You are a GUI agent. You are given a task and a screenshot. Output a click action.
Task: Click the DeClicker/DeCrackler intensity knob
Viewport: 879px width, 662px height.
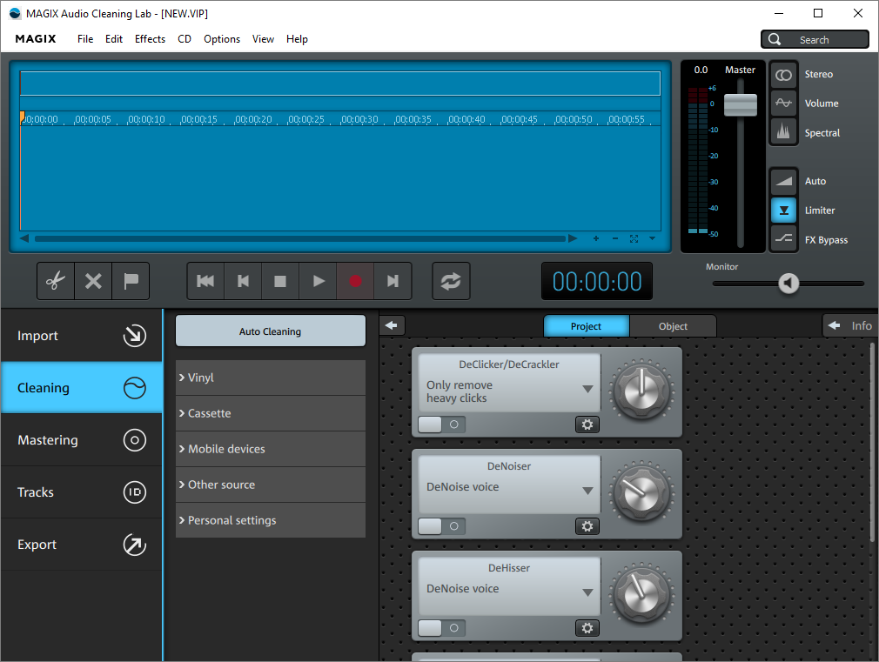coord(642,391)
